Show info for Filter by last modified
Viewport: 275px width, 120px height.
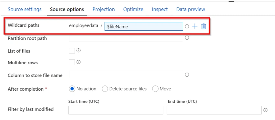point(265,110)
